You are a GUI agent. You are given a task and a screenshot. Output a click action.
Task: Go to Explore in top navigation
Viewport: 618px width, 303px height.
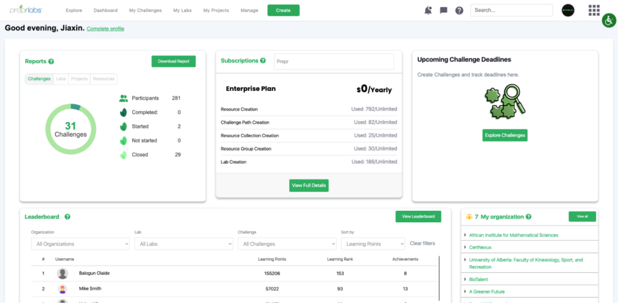[x=74, y=11]
